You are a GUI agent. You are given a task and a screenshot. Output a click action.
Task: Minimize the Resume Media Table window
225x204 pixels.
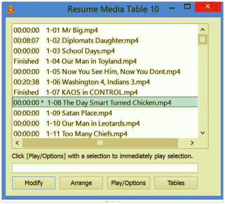(172, 8)
